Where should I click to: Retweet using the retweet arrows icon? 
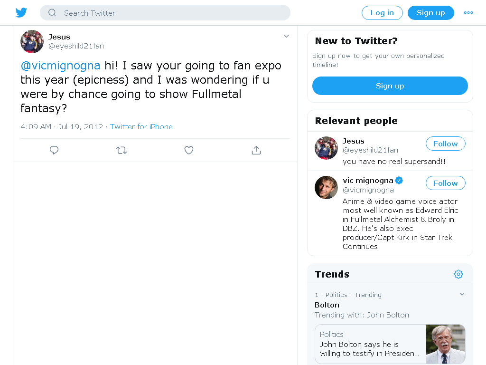click(121, 150)
